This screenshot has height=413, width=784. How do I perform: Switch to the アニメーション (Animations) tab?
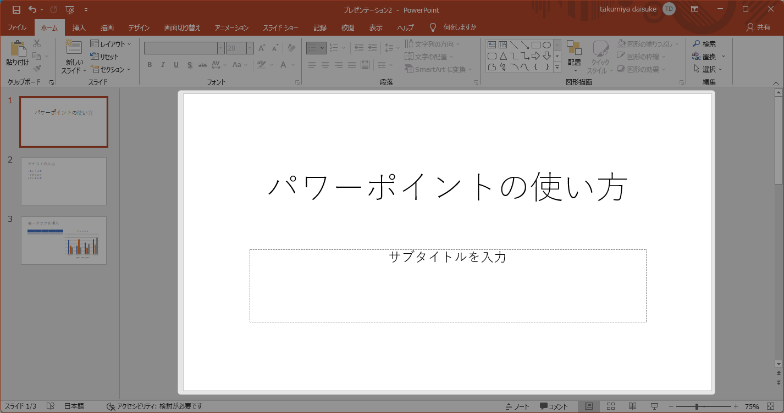(231, 27)
